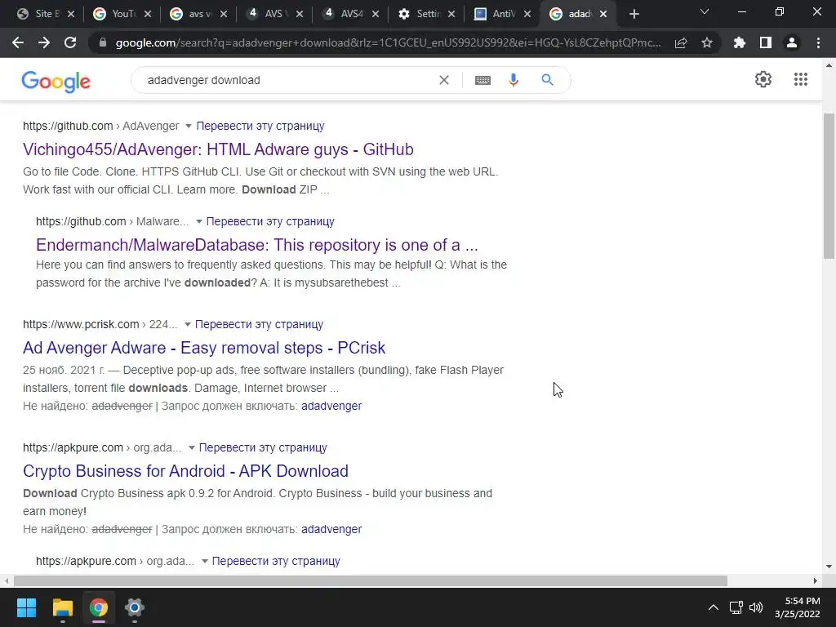
Task: Go forward to the next page
Action: click(x=44, y=42)
